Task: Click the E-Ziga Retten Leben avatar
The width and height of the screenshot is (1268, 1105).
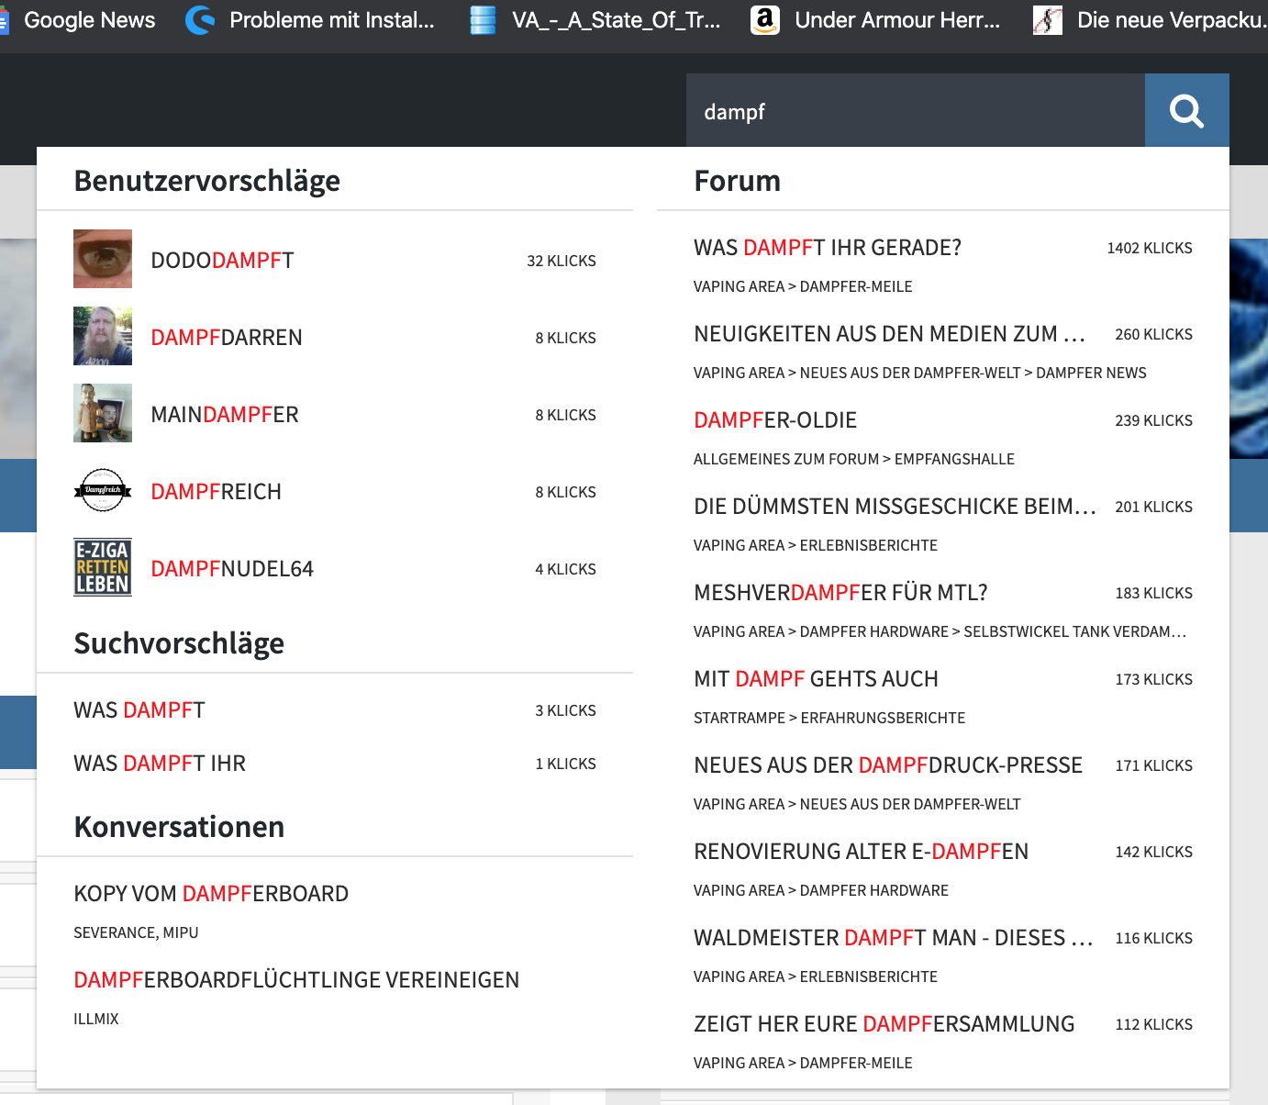Action: (103, 568)
